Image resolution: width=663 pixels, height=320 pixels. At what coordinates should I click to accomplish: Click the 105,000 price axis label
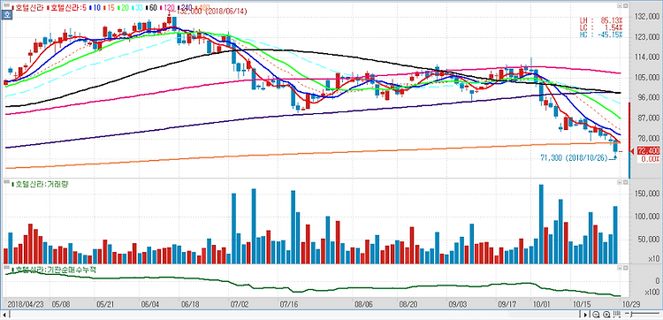tap(647, 78)
